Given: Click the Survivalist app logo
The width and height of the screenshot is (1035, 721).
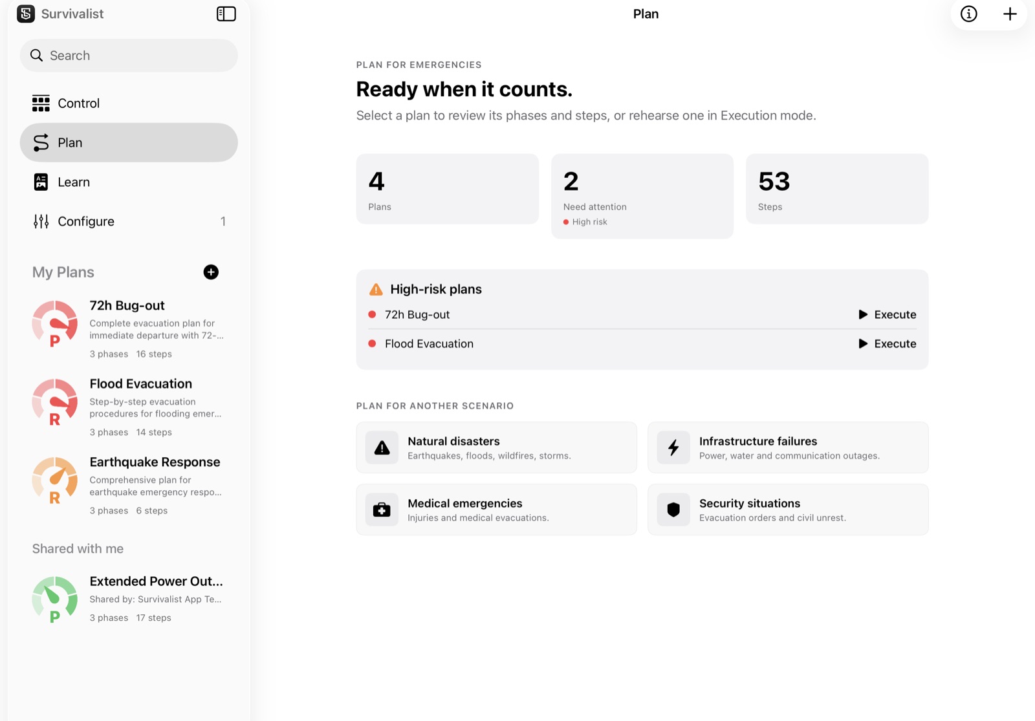Looking at the screenshot, I should tap(26, 14).
